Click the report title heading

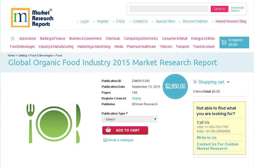click(113, 63)
